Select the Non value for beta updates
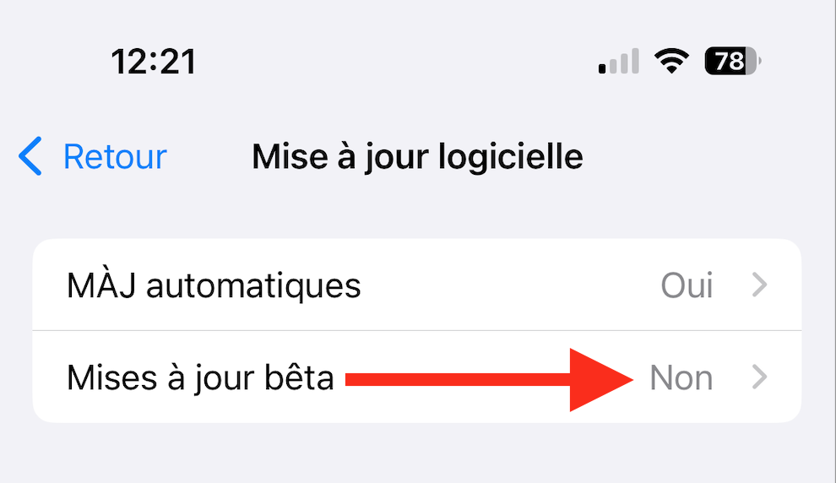Viewport: 836px width, 483px height. pyautogui.click(x=681, y=377)
